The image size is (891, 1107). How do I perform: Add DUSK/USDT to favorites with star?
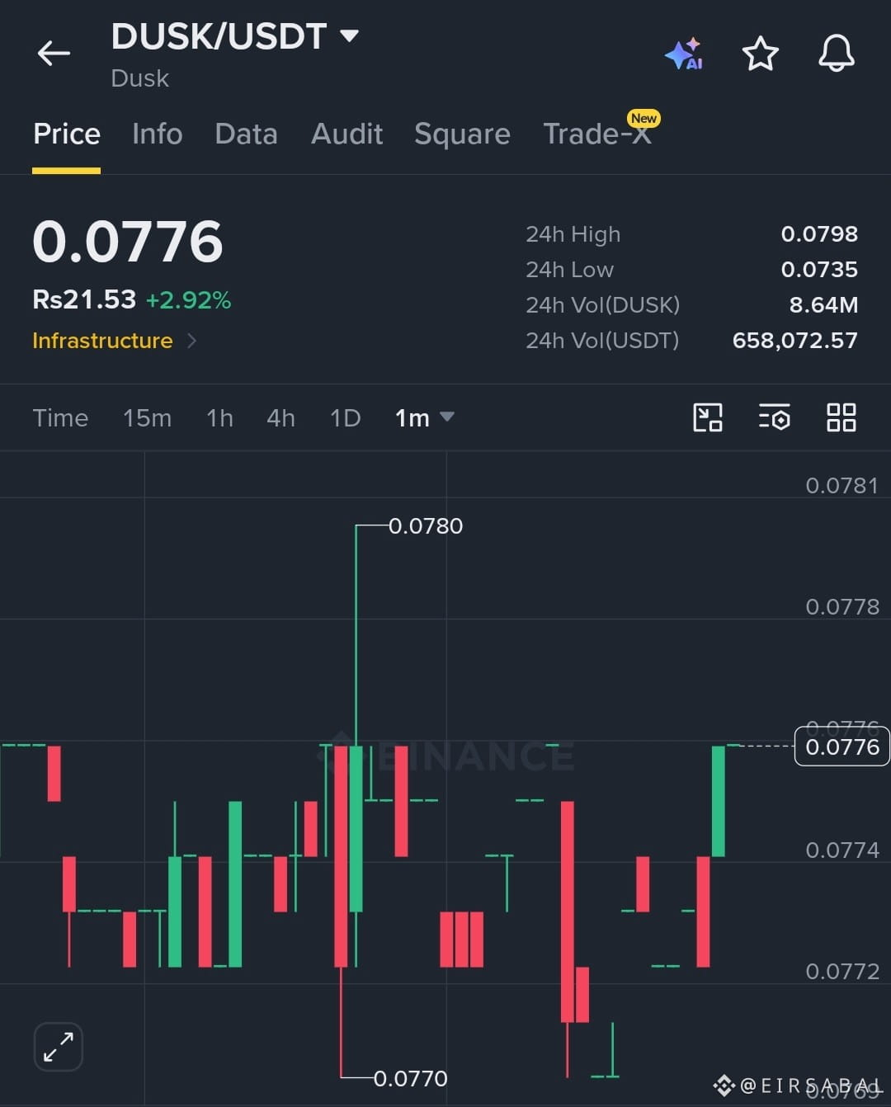tap(760, 54)
